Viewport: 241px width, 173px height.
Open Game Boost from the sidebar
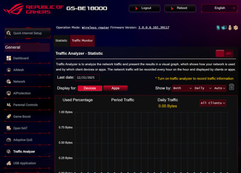click(27, 117)
